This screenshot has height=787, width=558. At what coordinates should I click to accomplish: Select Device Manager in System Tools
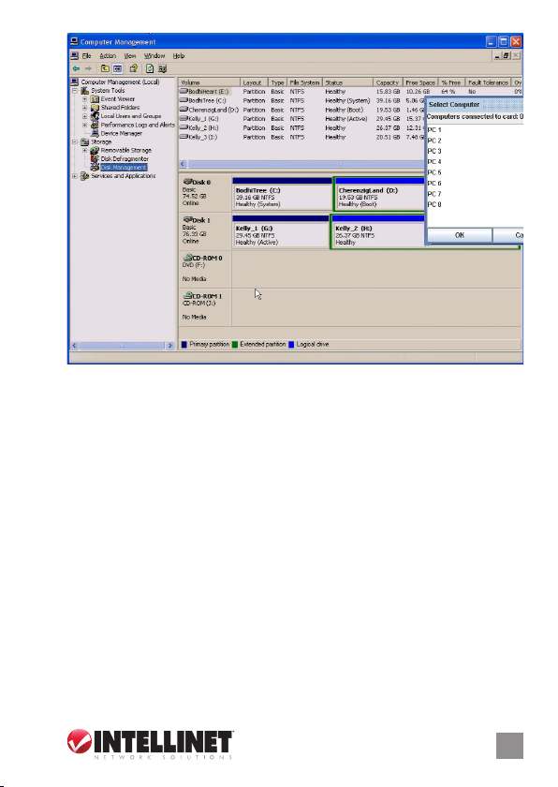click(x=122, y=133)
